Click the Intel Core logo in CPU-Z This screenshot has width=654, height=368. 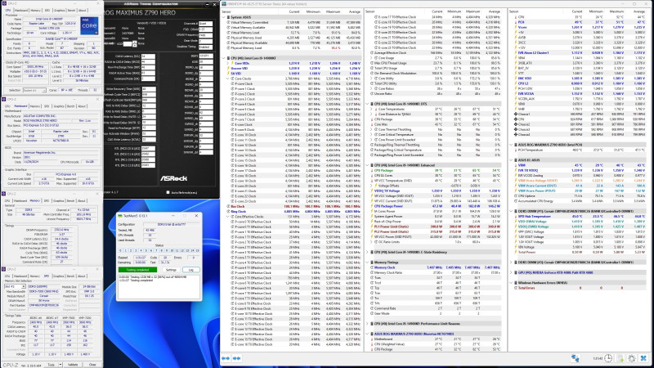pyautogui.click(x=89, y=25)
